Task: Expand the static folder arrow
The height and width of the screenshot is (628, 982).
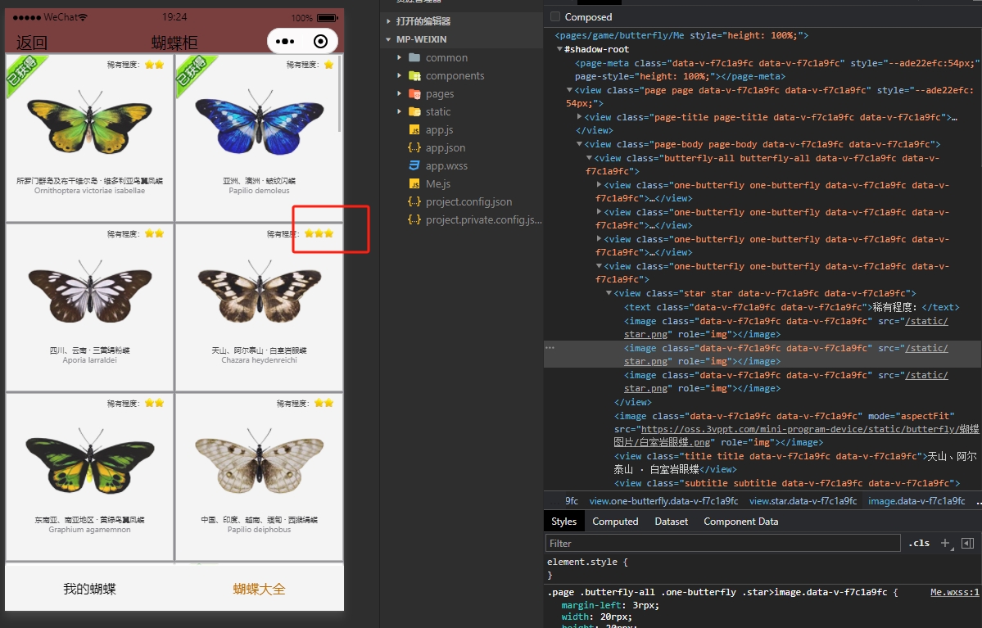Action: click(399, 111)
